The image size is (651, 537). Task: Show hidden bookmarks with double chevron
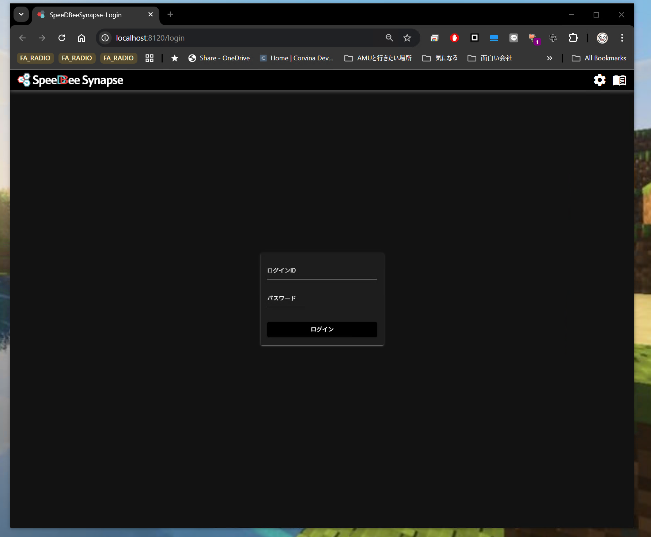coord(549,58)
